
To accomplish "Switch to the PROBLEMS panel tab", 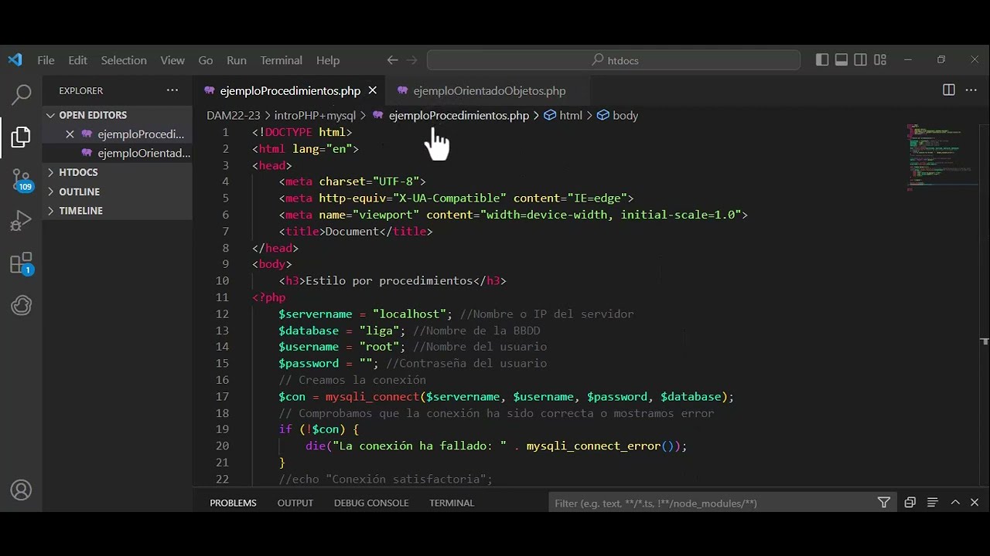I will click(233, 503).
